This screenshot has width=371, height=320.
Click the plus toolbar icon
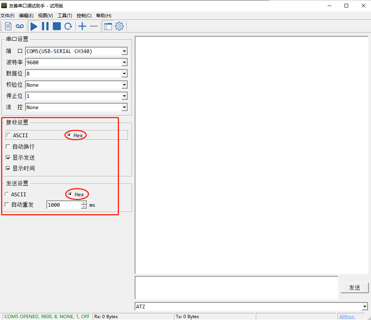pos(82,26)
